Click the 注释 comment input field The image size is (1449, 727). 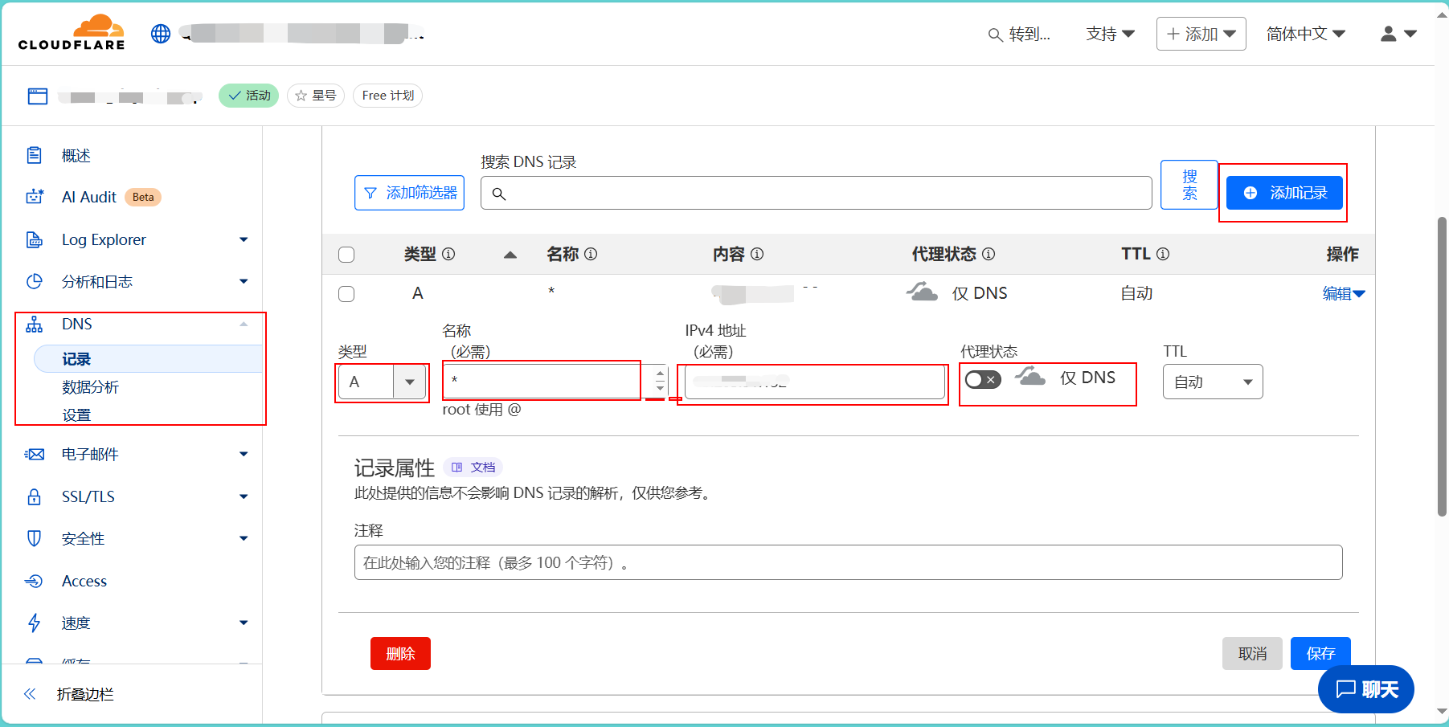point(848,562)
